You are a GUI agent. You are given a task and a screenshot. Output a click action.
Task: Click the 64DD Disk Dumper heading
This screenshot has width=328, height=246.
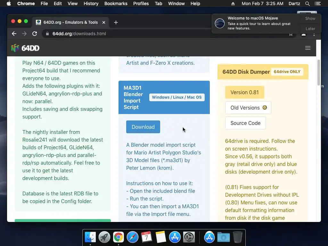[246, 72]
